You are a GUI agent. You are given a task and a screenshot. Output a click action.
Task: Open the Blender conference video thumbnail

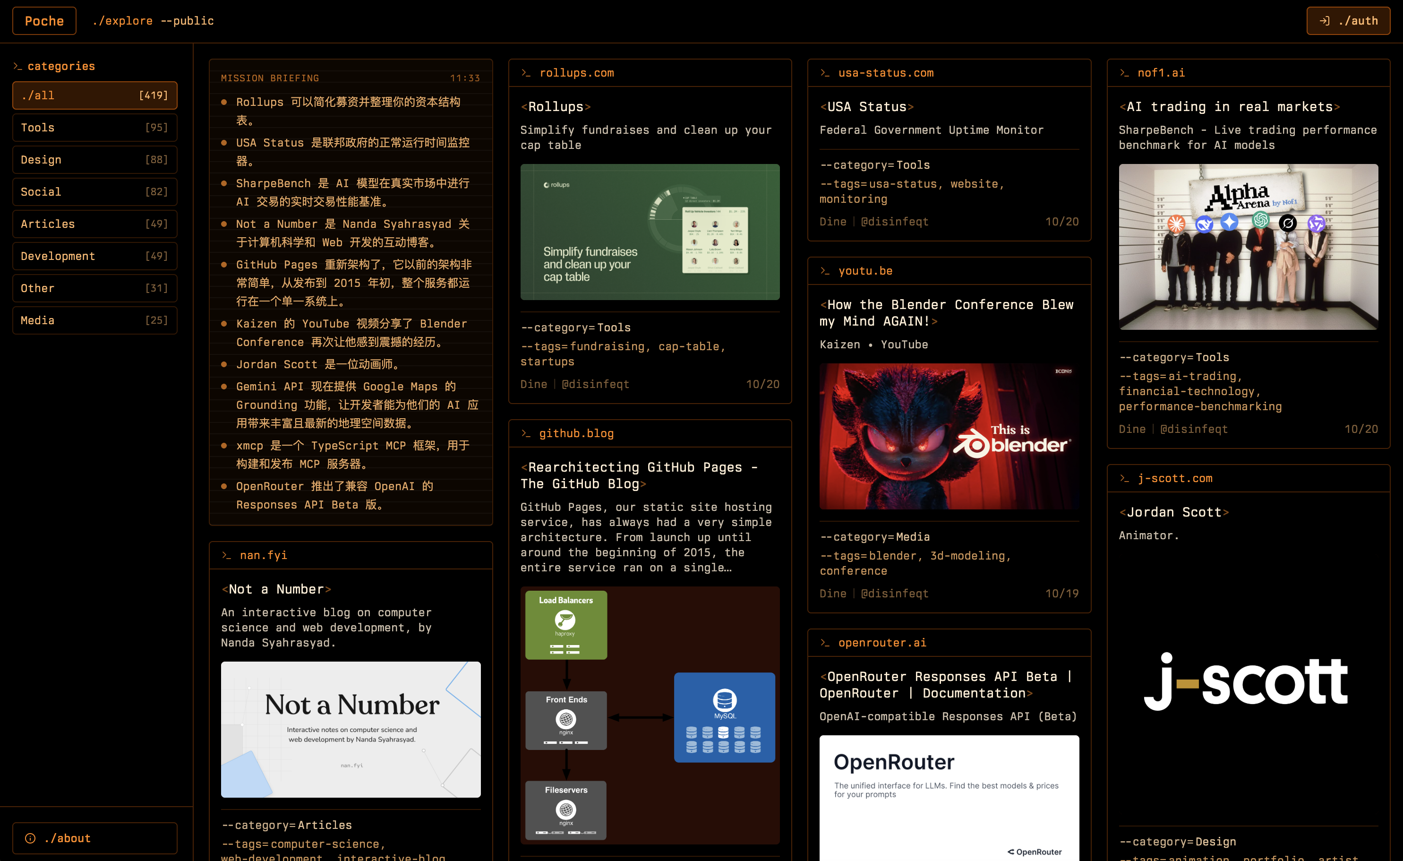[949, 436]
